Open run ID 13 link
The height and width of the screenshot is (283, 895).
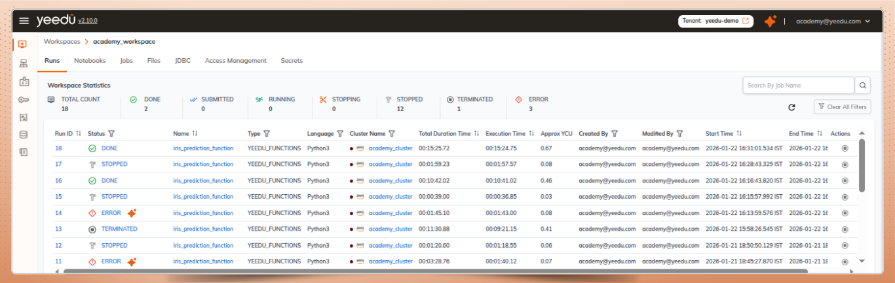pos(58,229)
